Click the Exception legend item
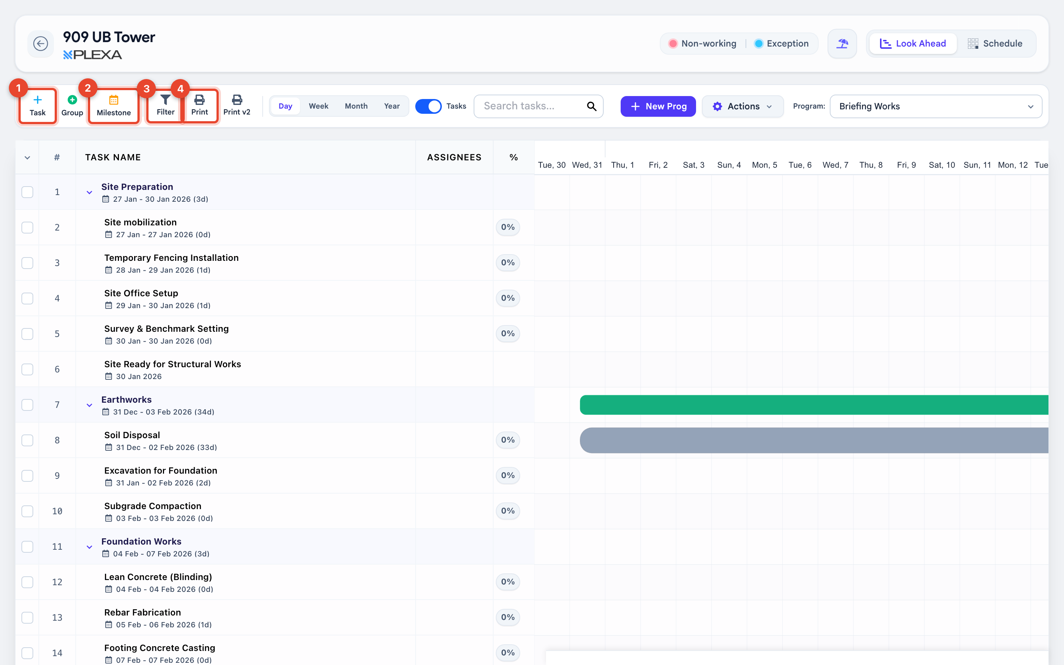1064x665 pixels. pos(781,44)
